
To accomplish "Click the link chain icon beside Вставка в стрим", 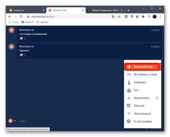I will (129, 74).
